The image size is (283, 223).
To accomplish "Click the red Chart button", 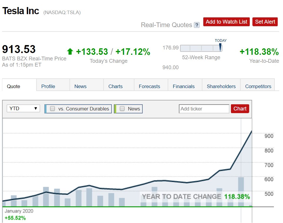I will pos(240,109).
